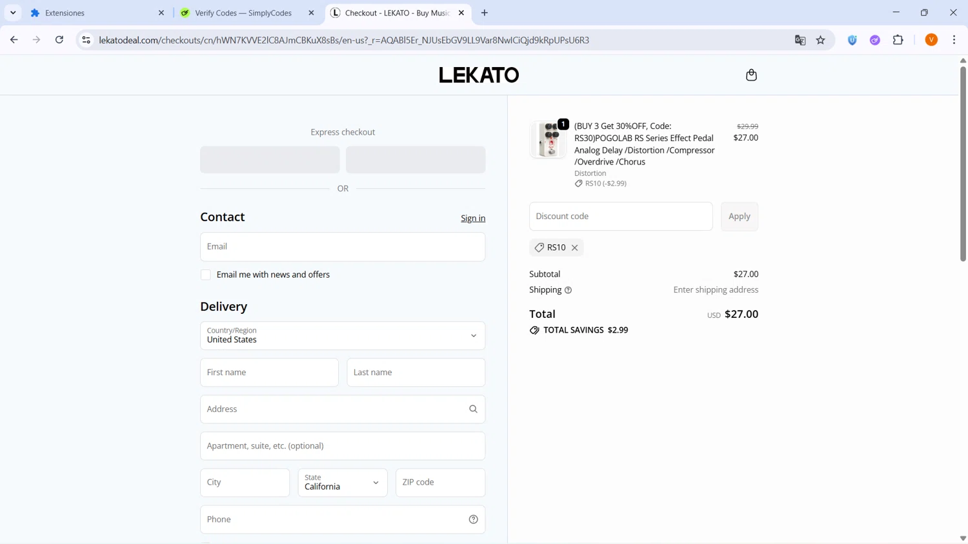Bookmark this page with the star icon

tap(821, 40)
